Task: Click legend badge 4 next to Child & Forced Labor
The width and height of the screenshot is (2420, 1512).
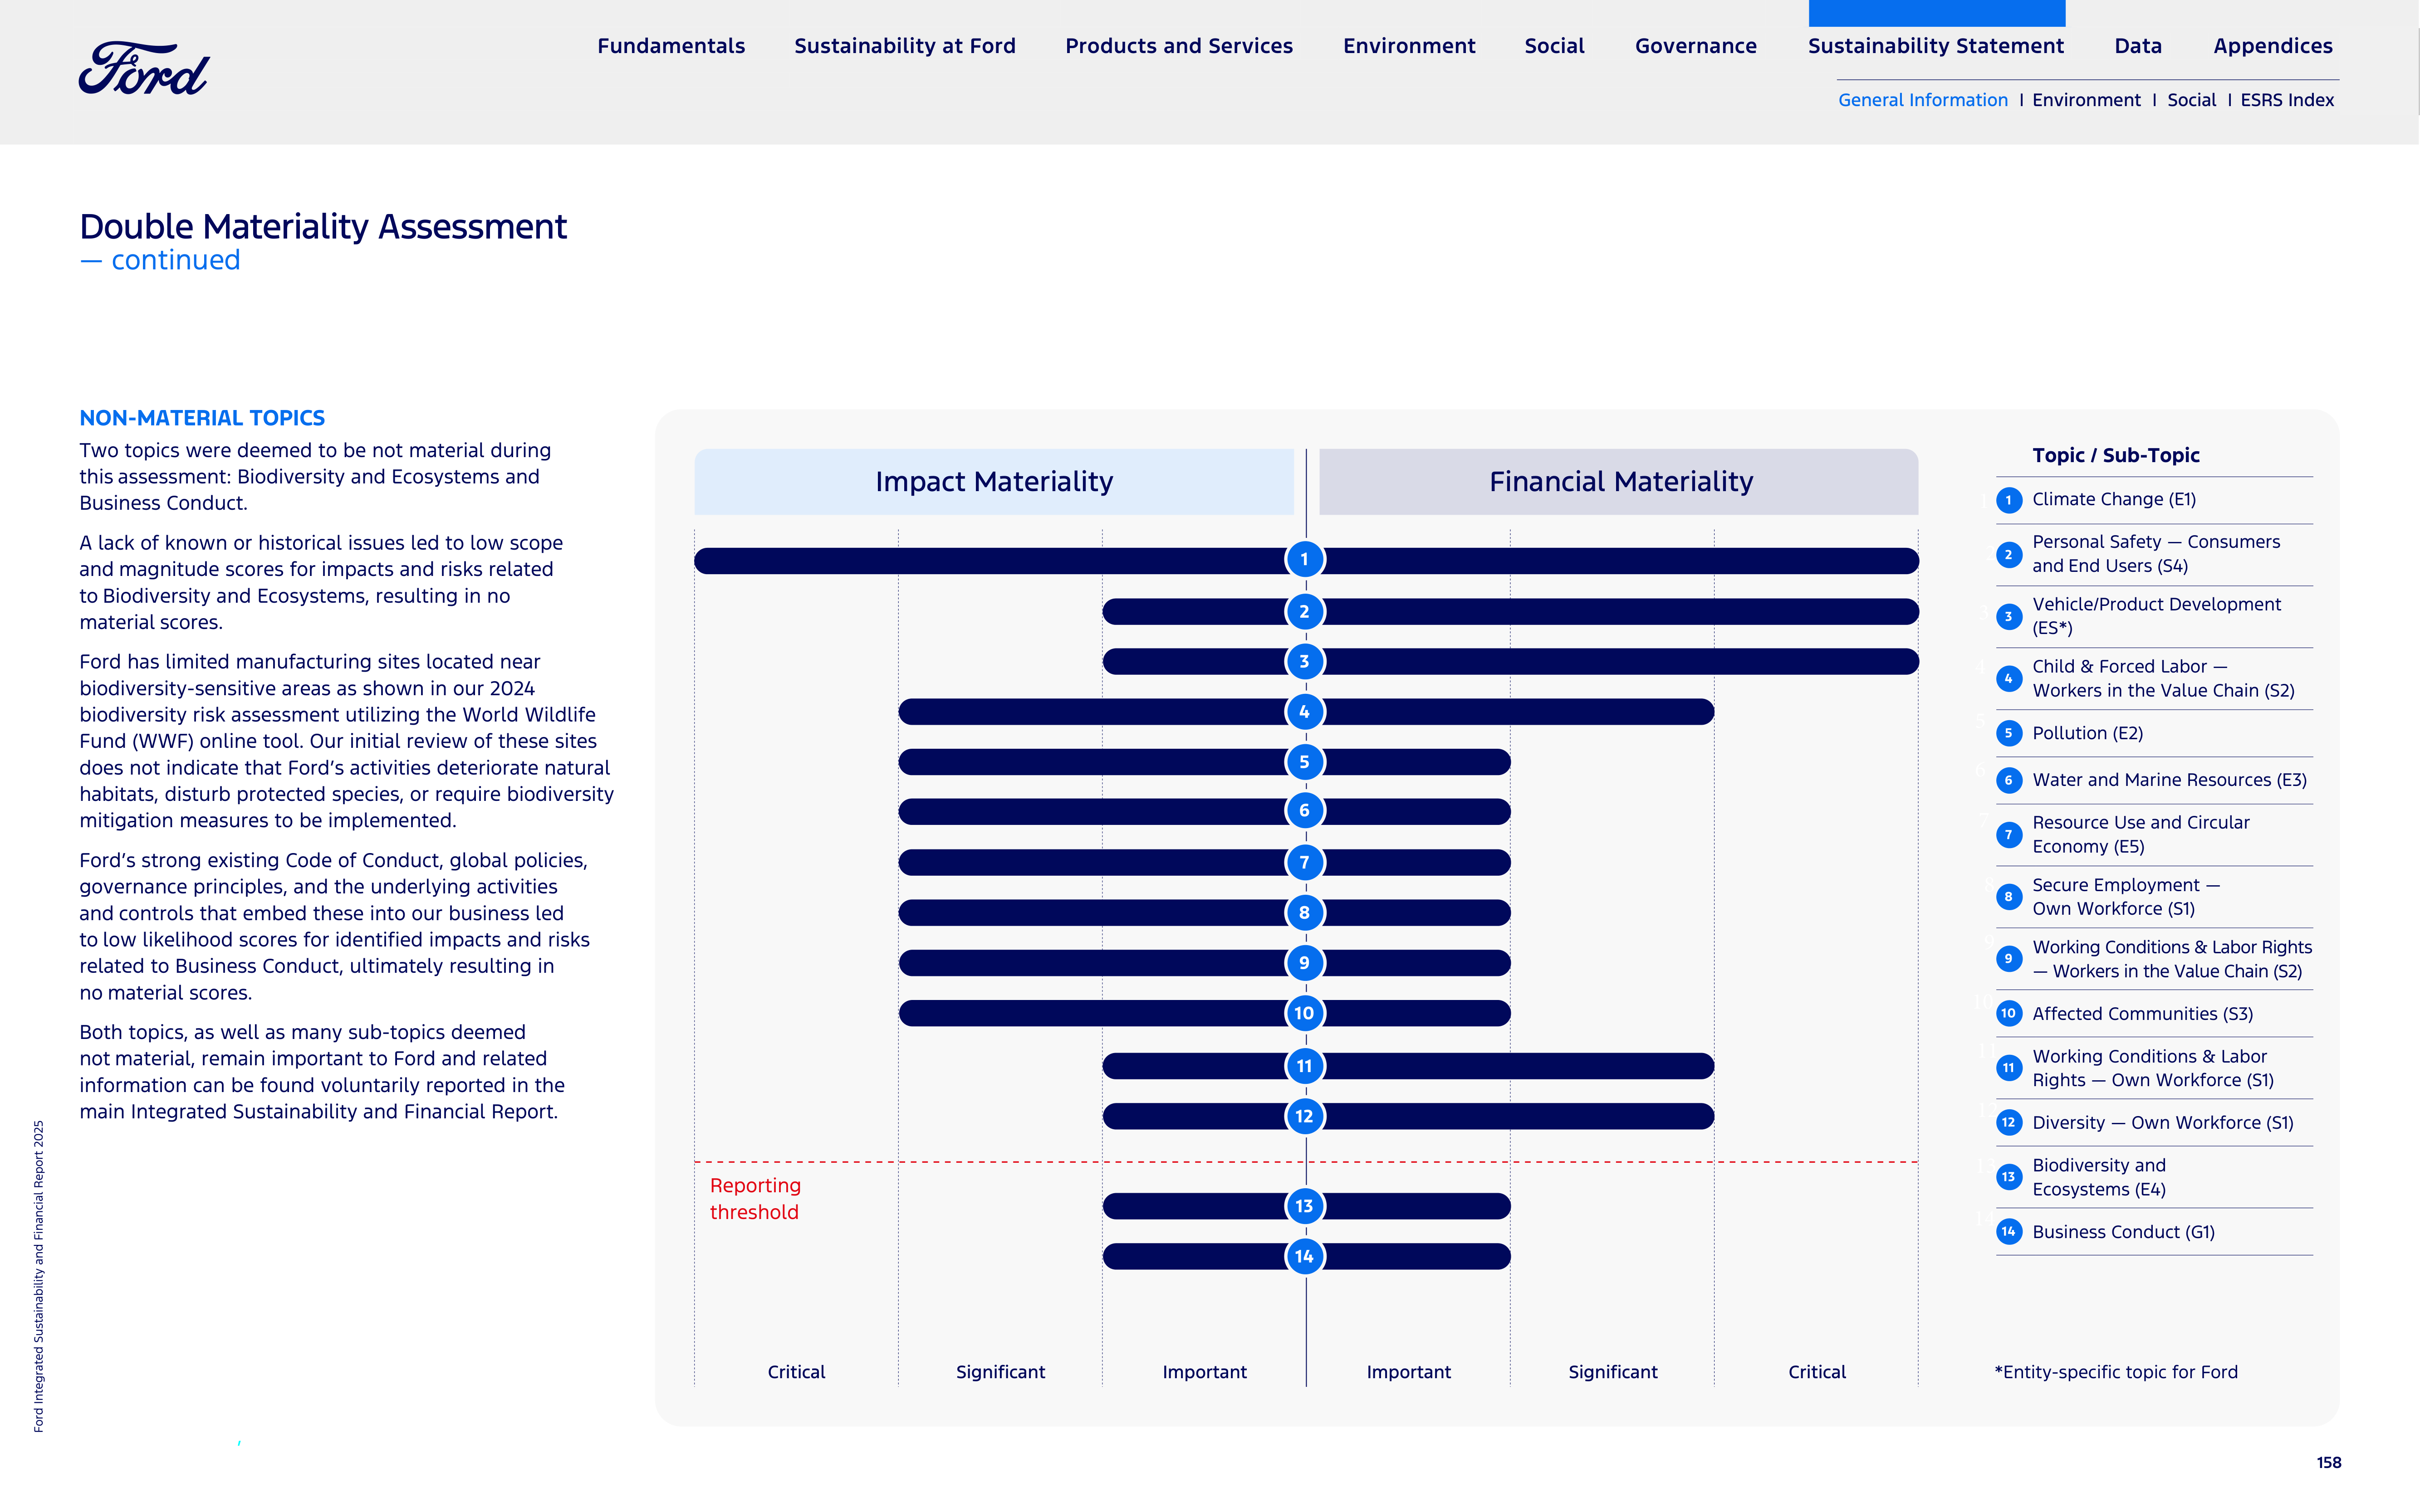Action: [x=2009, y=679]
